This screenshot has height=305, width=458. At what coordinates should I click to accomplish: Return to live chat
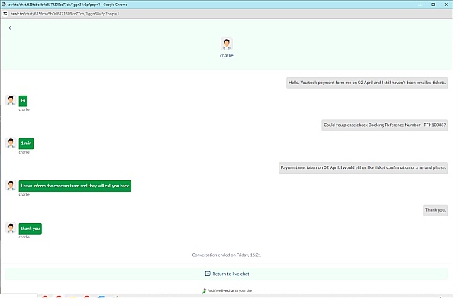pyautogui.click(x=227, y=274)
